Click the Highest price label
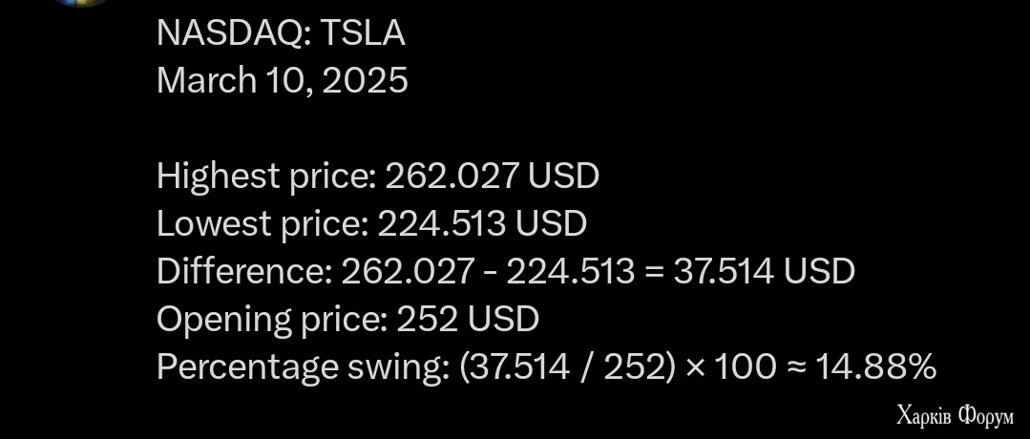The image size is (1030, 439). tap(265, 177)
